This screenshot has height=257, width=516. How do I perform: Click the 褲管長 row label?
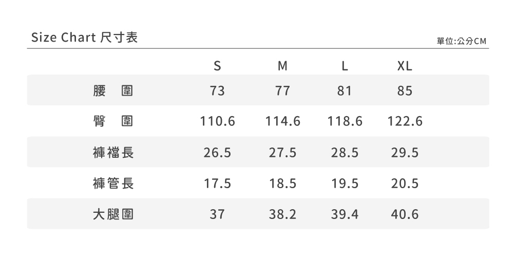(x=113, y=183)
